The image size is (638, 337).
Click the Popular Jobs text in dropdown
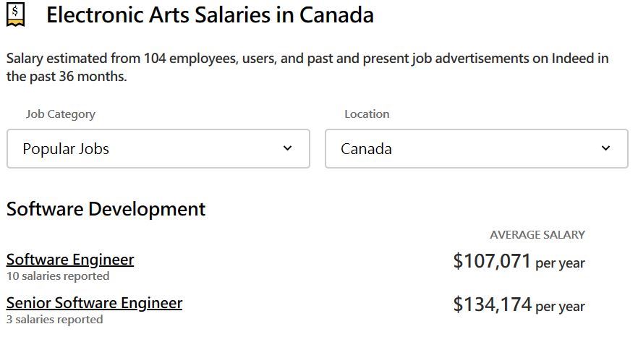pyautogui.click(x=66, y=149)
